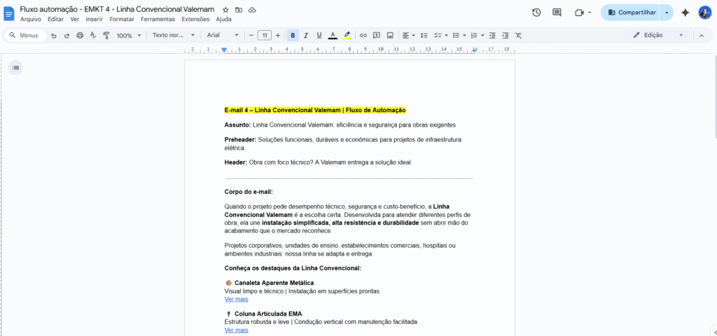Screen dimensions: 717x336
Task: Show document outline sidebar icon
Action: pyautogui.click(x=15, y=67)
